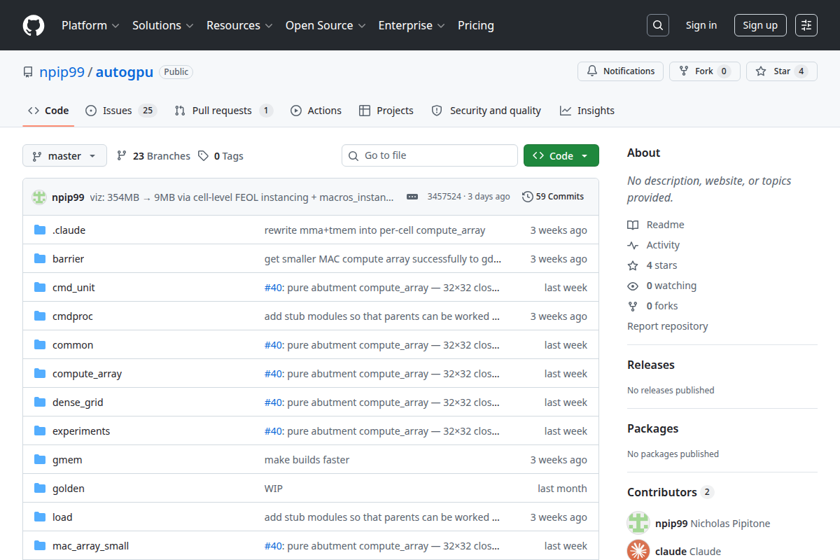Expand the Enterprise menu

pyautogui.click(x=412, y=25)
